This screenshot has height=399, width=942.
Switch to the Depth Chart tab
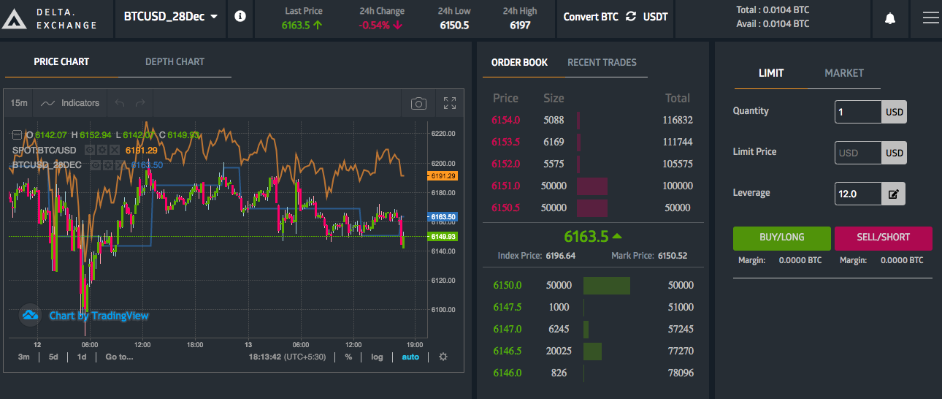click(175, 61)
